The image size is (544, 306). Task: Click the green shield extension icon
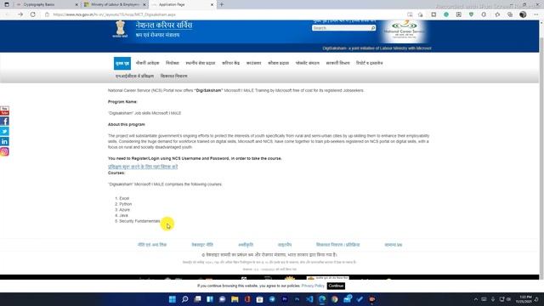tap(471, 14)
